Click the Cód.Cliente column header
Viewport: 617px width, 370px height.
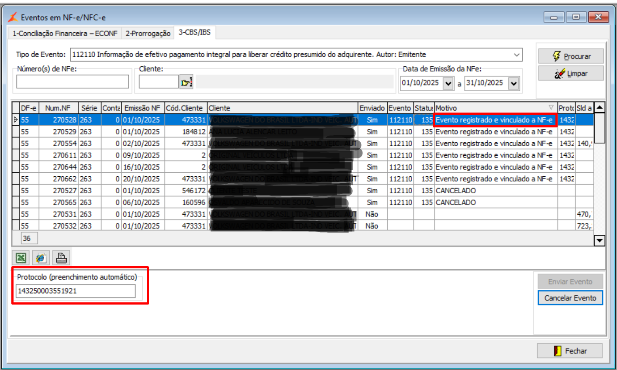(x=186, y=108)
